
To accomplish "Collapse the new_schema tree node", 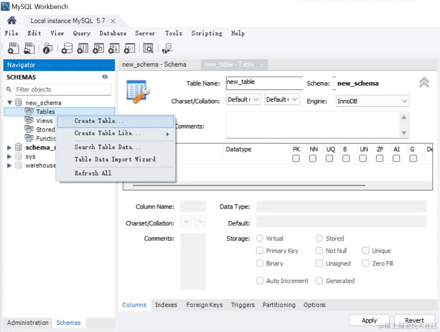I will [x=10, y=103].
